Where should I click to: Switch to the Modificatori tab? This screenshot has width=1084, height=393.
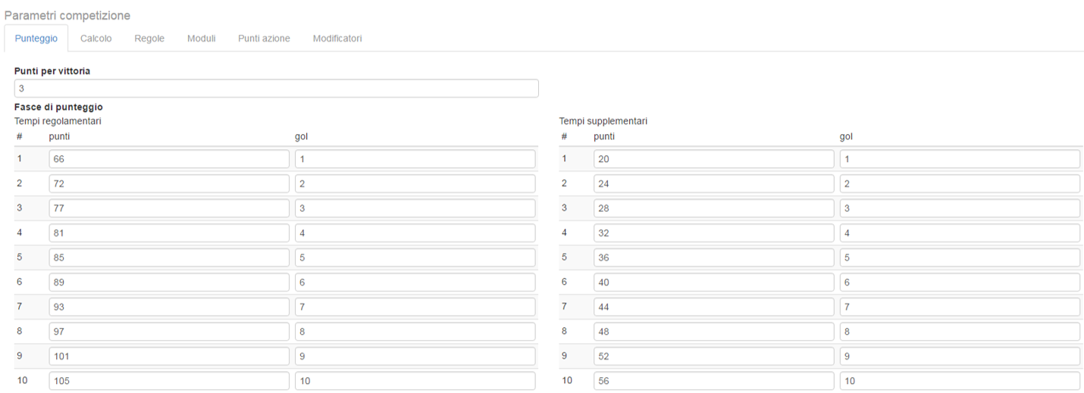click(337, 39)
